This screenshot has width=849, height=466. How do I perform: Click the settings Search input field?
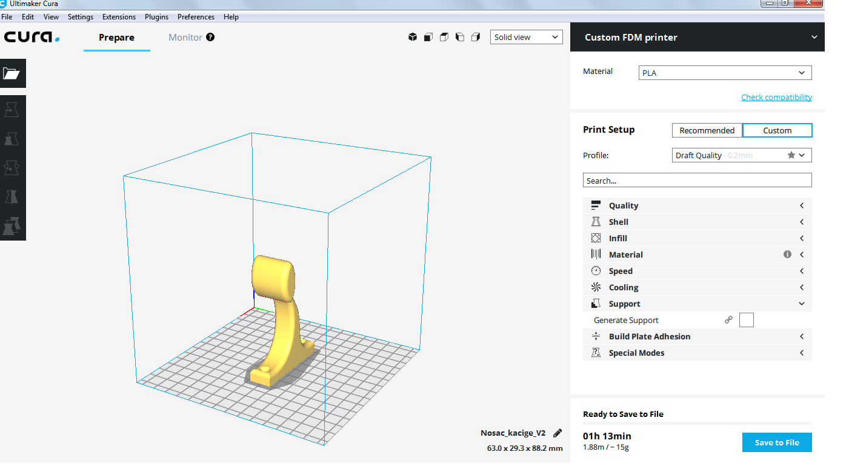pyautogui.click(x=697, y=181)
